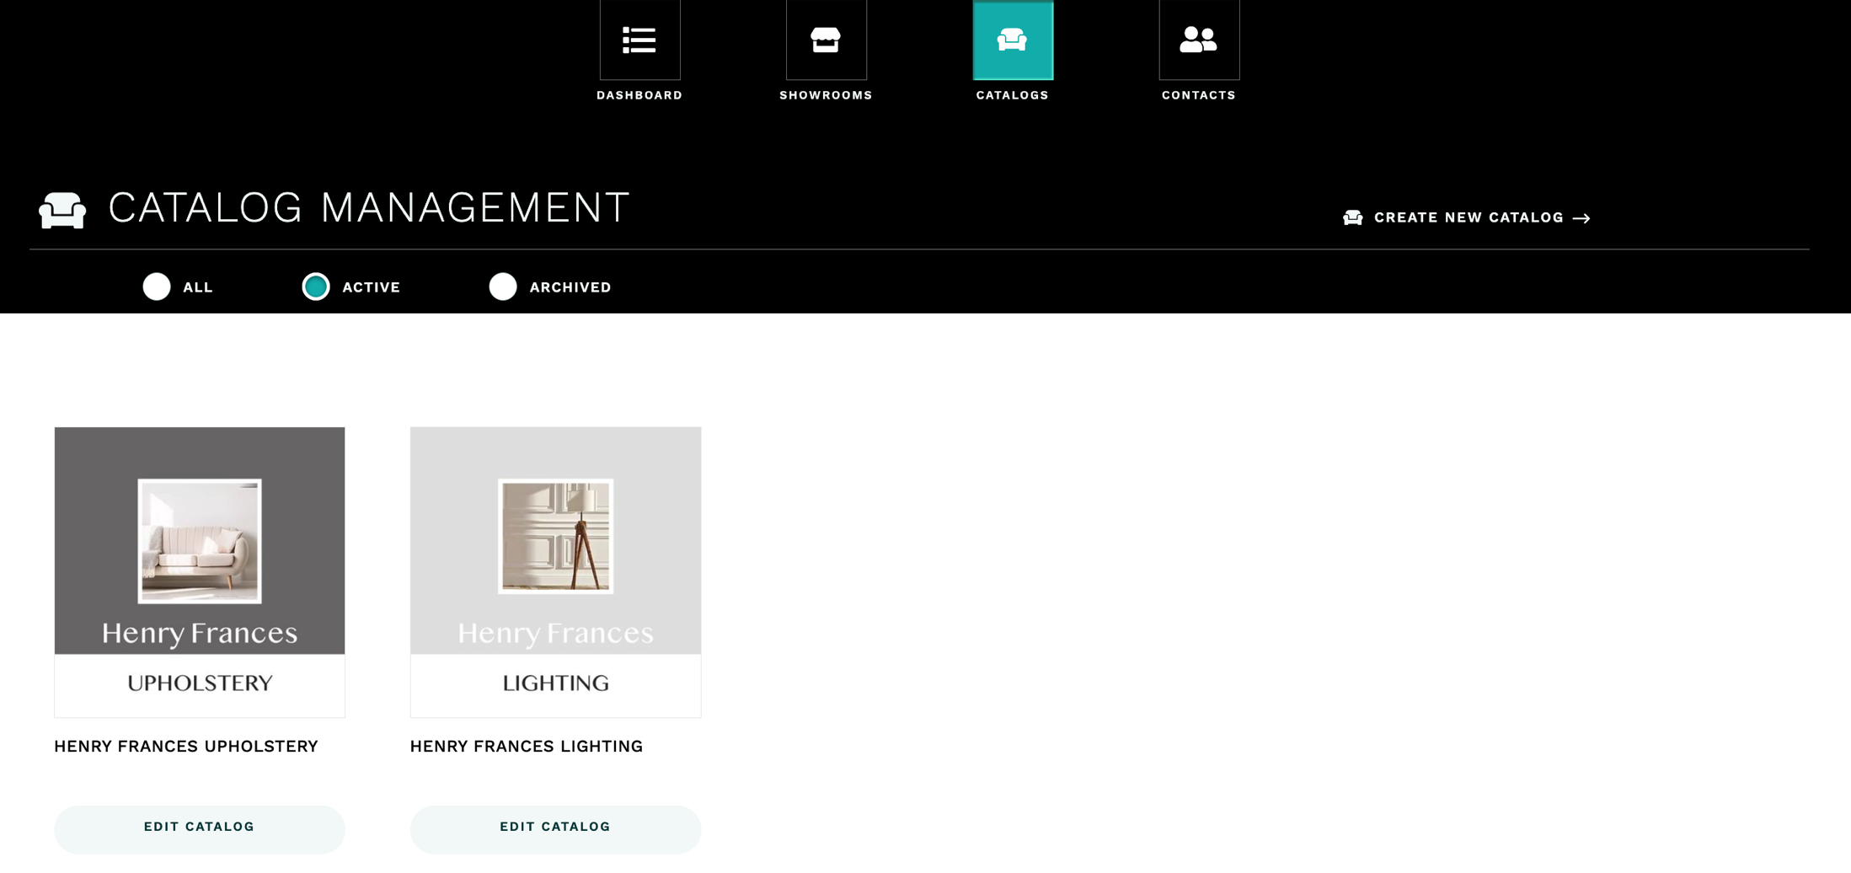
Task: Click Edit Catalog under Henry Frances Upholstery
Action: tap(199, 827)
